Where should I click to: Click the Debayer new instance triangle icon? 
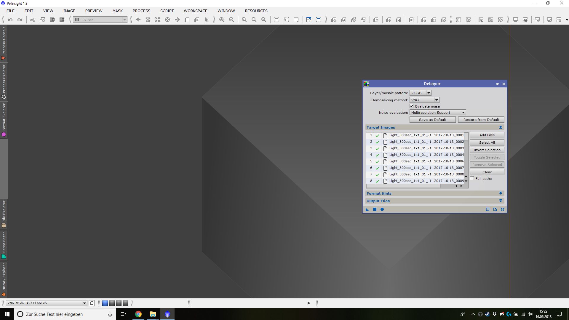tap(367, 209)
